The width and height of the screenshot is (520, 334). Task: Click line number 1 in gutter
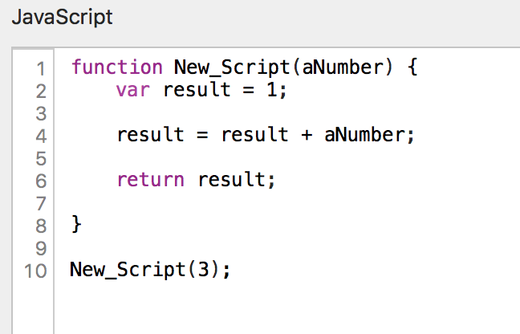(40, 67)
